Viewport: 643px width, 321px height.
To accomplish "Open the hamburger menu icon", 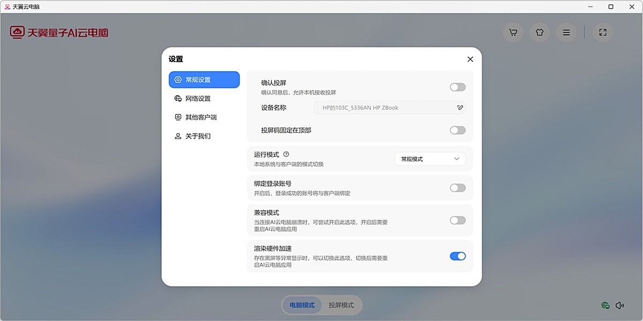I will point(566,32).
